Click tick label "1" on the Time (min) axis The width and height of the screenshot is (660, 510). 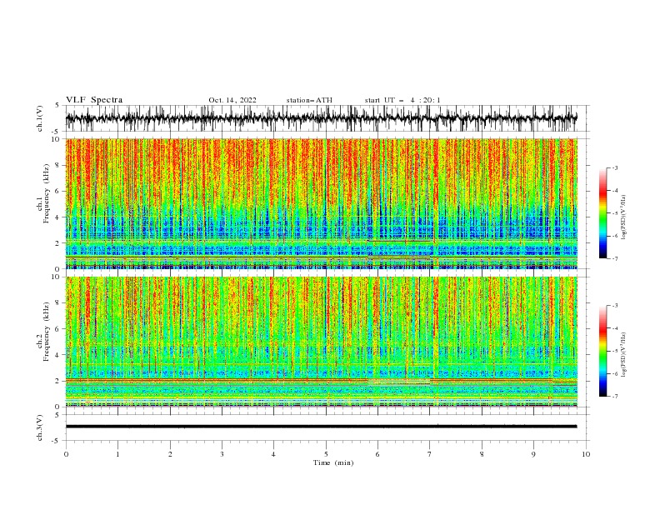click(x=117, y=454)
